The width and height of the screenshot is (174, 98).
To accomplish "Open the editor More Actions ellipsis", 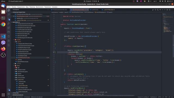I will (172, 10).
